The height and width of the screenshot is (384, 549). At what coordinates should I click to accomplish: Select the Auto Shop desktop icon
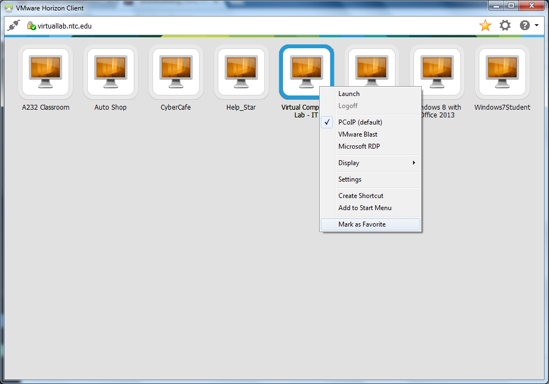(111, 72)
